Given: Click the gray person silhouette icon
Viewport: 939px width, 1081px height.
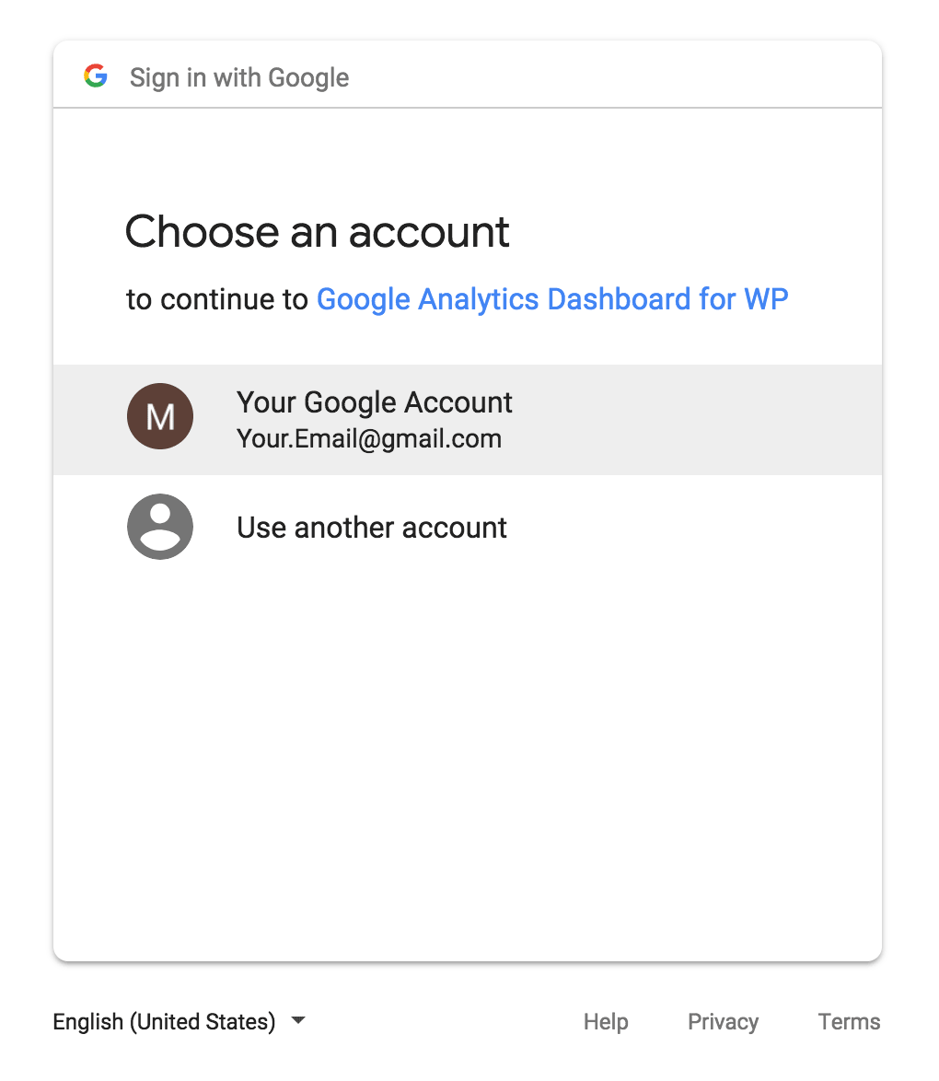Looking at the screenshot, I should [160, 527].
